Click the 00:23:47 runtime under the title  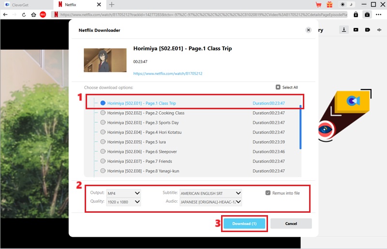(140, 62)
